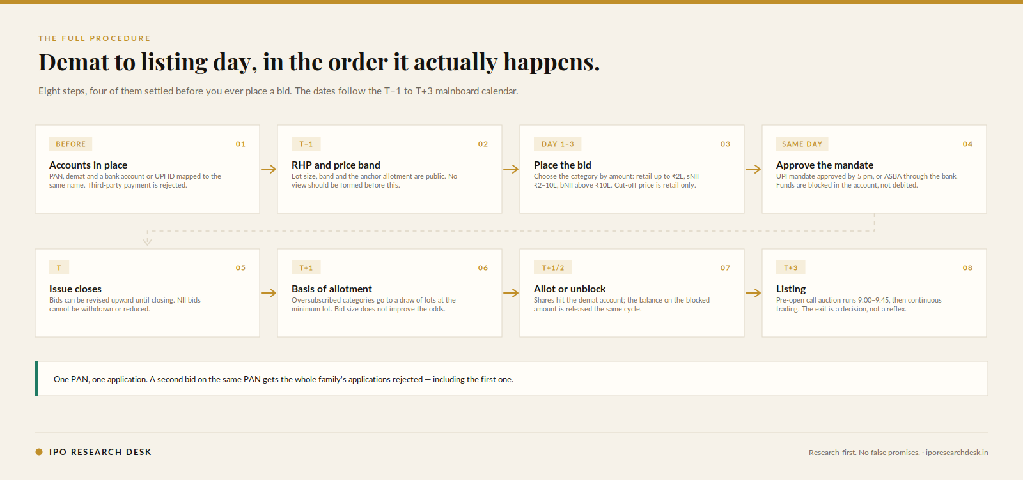Click the DAY 1–3 tag

[558, 144]
